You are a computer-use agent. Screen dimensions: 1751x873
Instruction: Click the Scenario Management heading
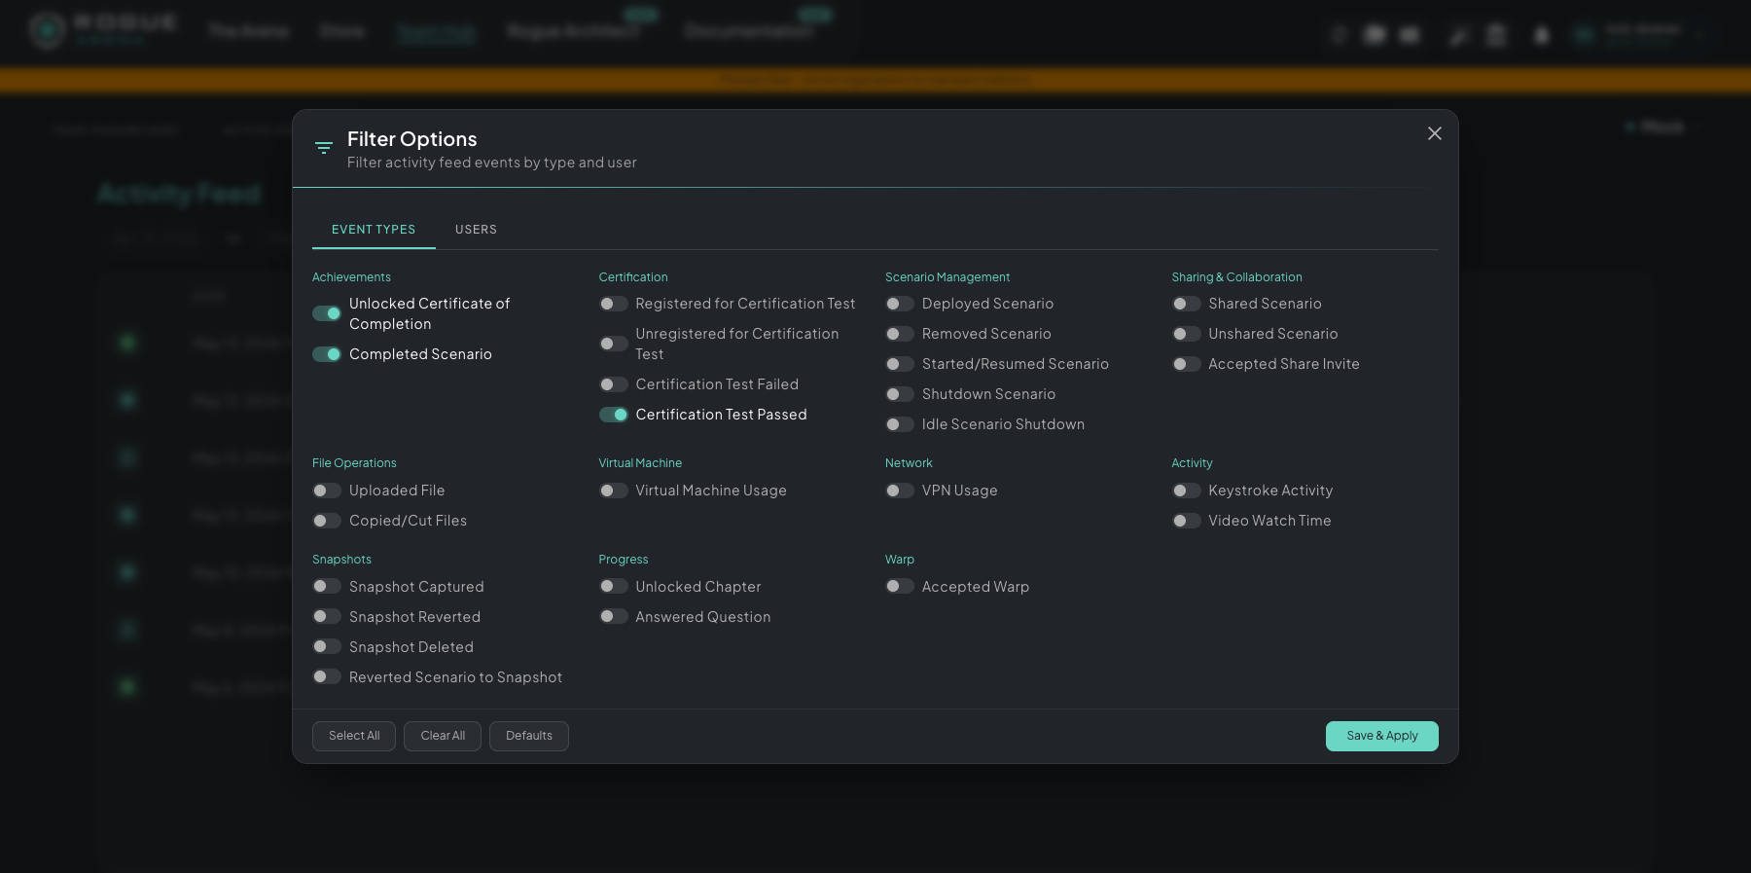(x=947, y=277)
